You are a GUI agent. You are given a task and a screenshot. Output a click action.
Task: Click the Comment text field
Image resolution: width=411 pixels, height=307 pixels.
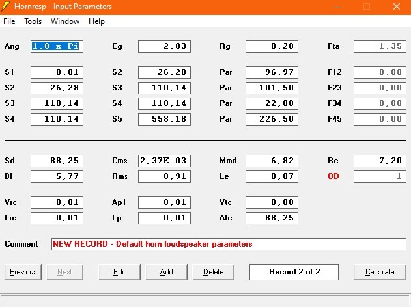(x=229, y=244)
